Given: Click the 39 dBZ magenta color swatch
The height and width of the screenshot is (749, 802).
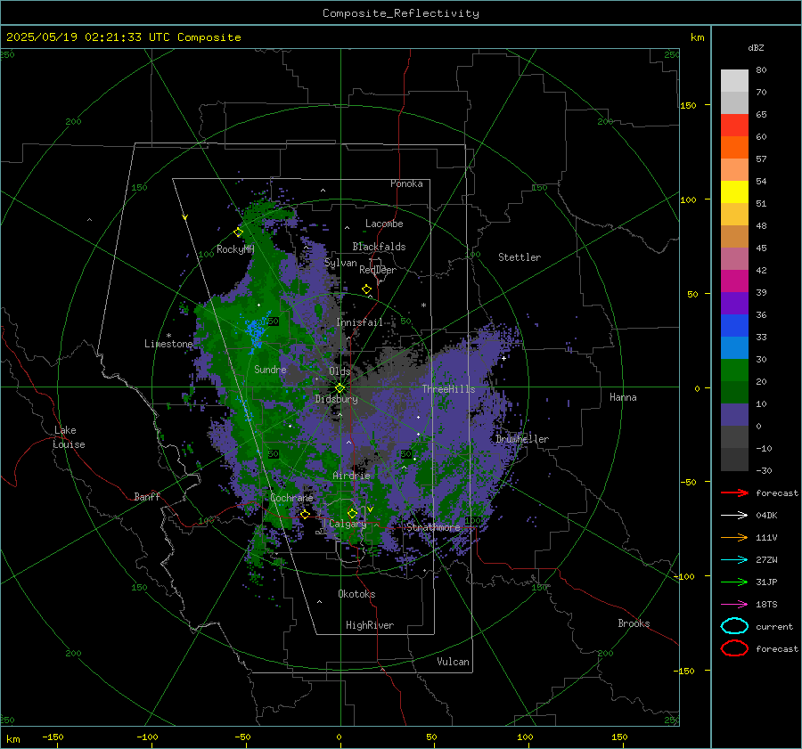Looking at the screenshot, I should (x=734, y=281).
